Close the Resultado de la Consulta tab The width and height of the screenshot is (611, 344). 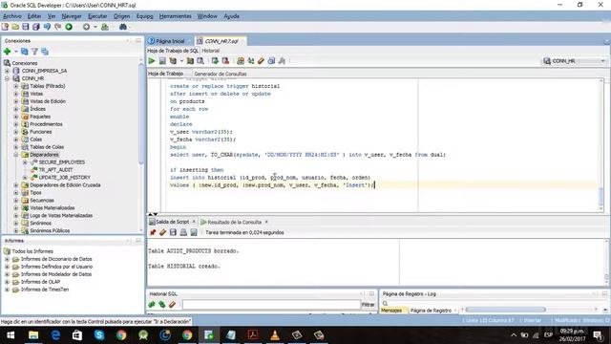tap(266, 222)
